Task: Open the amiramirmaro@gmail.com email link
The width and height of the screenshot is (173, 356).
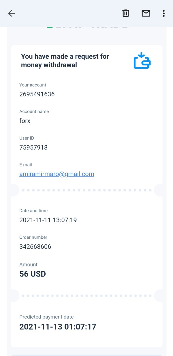Action: pos(57,174)
